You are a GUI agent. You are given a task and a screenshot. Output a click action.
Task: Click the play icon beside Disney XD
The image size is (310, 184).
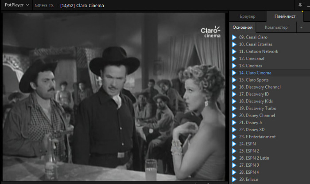pyautogui.click(x=234, y=129)
